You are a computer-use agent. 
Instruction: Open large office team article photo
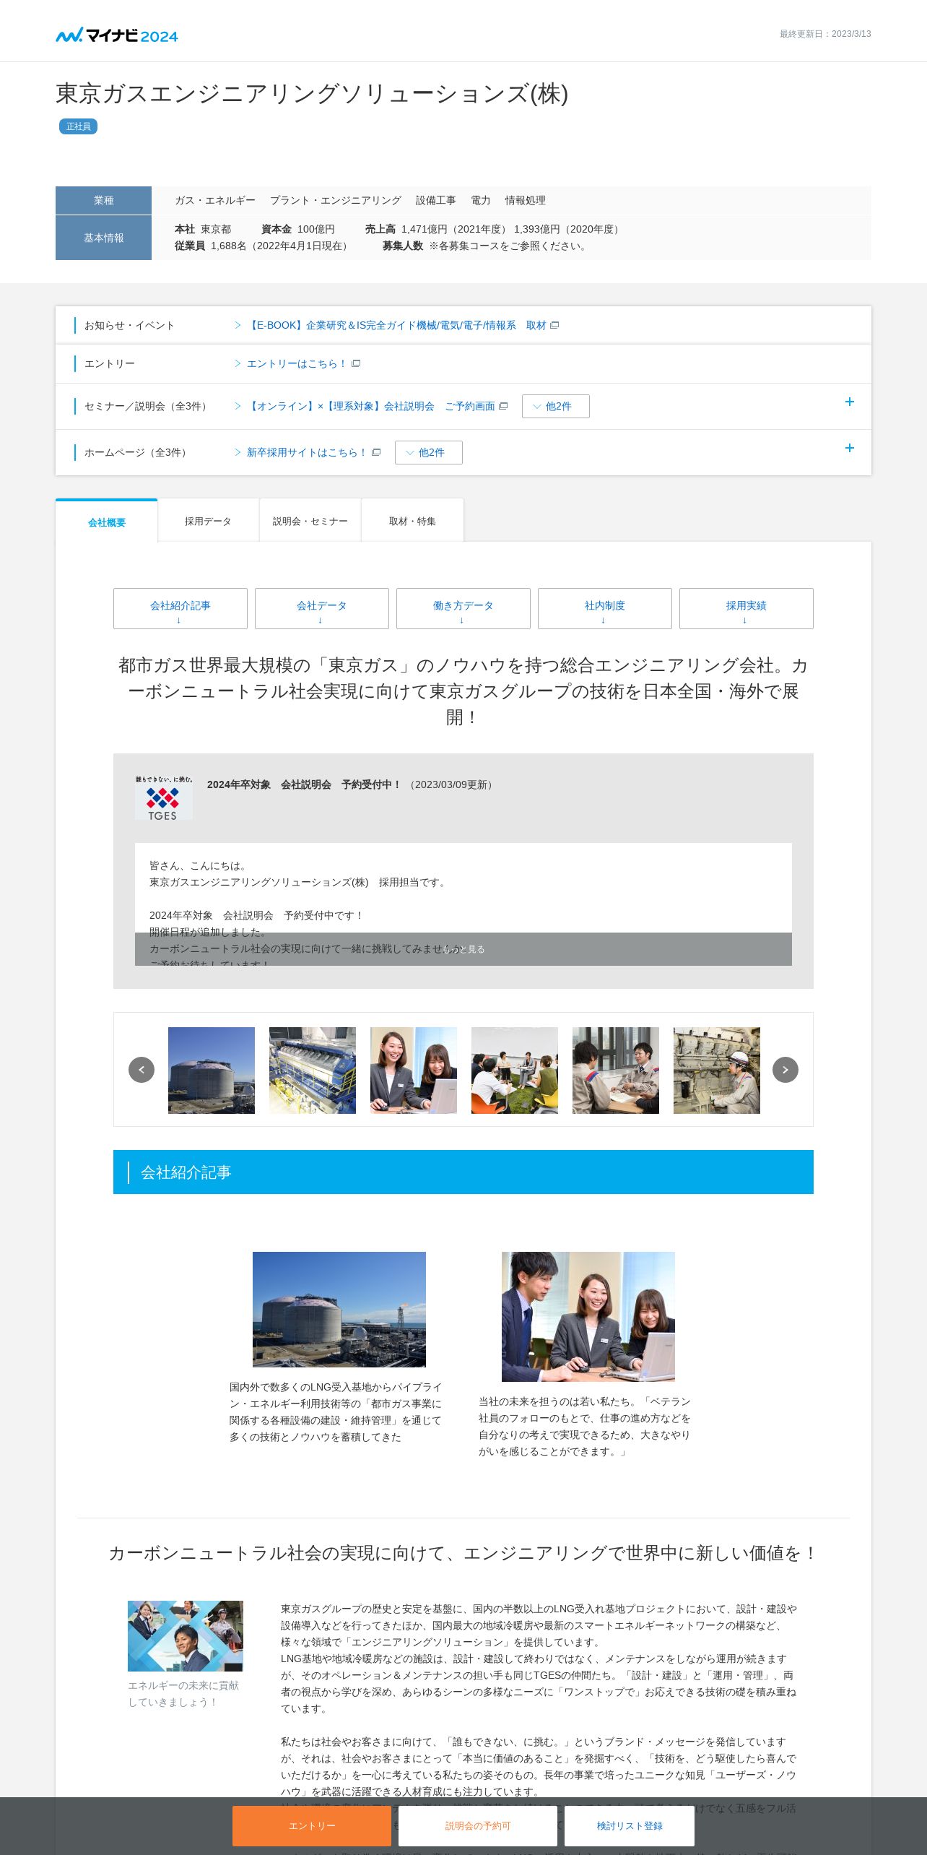588,1316
